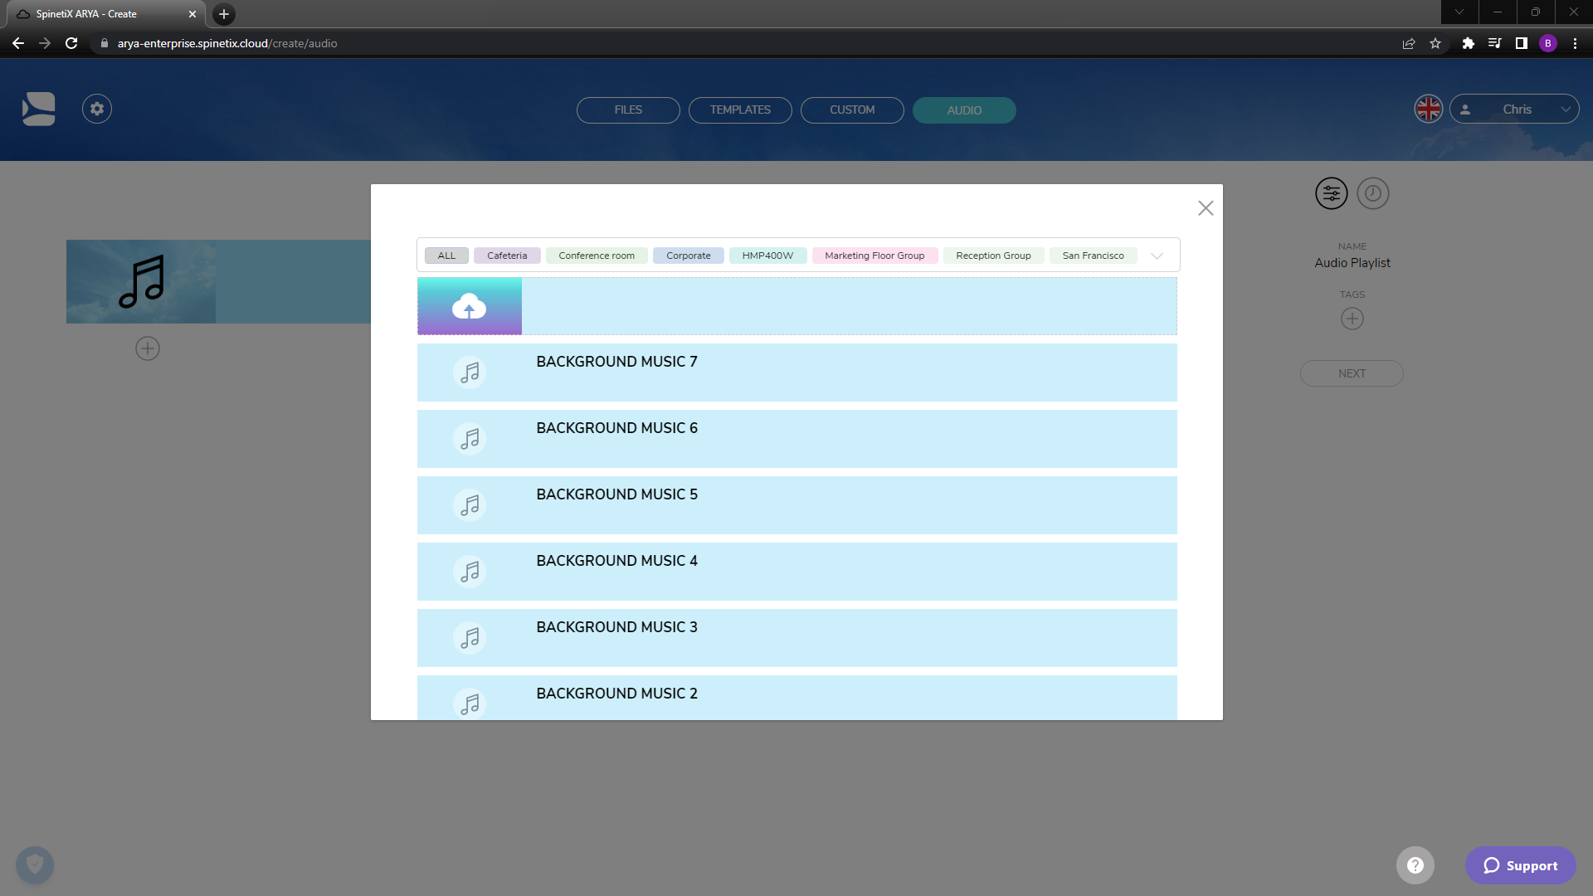Image resolution: width=1593 pixels, height=896 pixels.
Task: Open the playlist properties settings icon
Action: [1331, 193]
